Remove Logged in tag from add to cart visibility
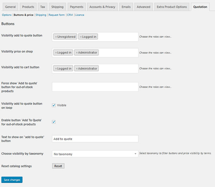Screen dimensions: 215x187 [x=56, y=69]
